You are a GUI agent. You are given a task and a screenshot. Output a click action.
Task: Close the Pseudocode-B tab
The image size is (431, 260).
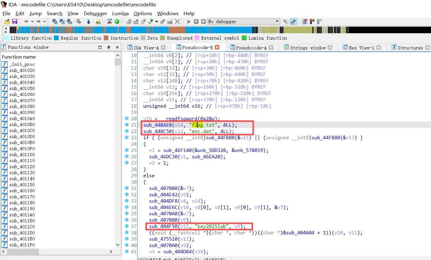217,47
